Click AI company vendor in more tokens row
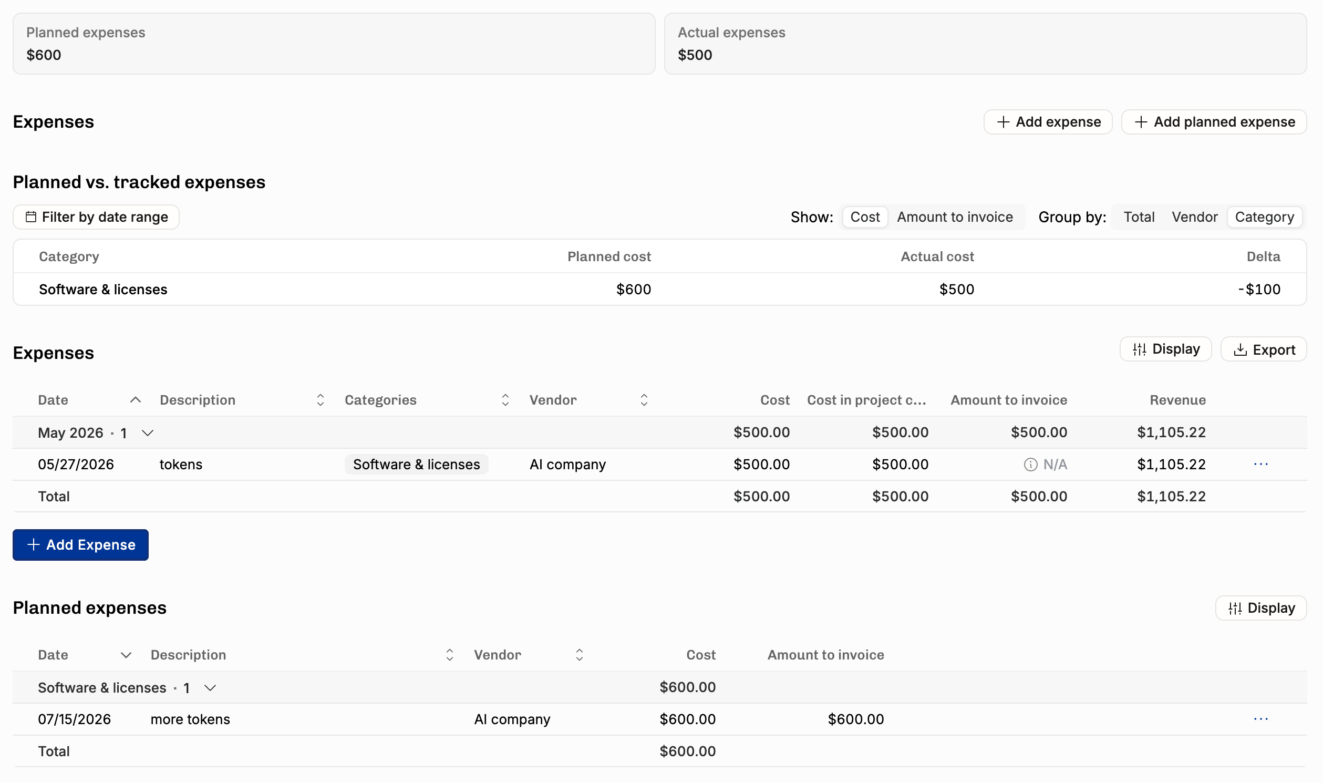 (x=512, y=719)
